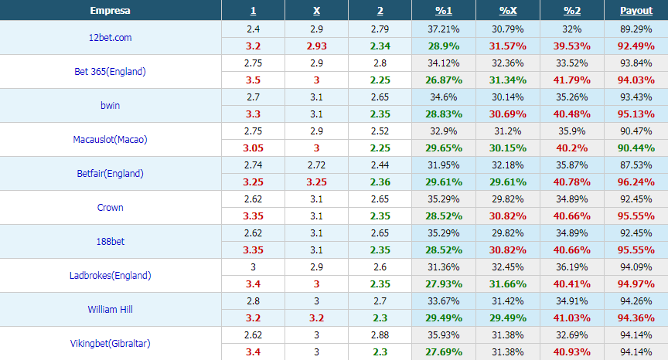This screenshot has width=668, height=360.
Task: Click Ladbrokes current home odds 3.4
Action: click(253, 284)
